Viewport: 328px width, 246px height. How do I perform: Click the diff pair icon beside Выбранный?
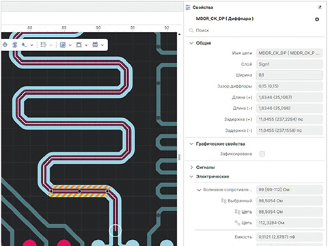pos(223,201)
